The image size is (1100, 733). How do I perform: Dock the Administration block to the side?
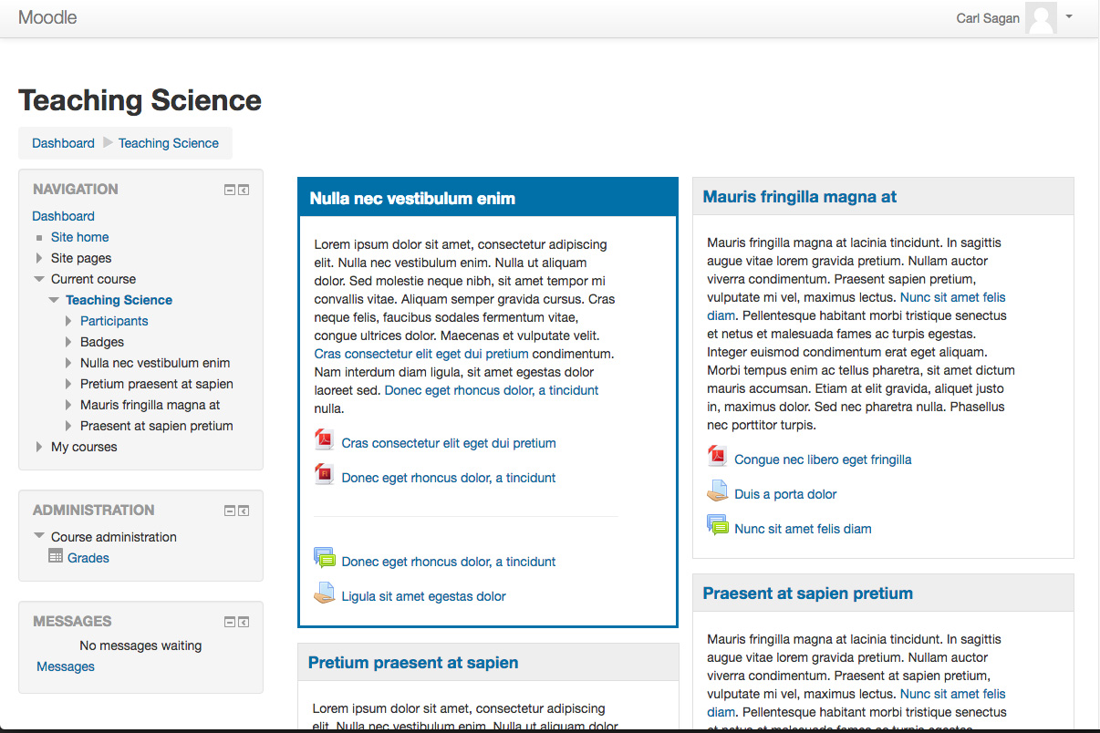[x=244, y=511]
